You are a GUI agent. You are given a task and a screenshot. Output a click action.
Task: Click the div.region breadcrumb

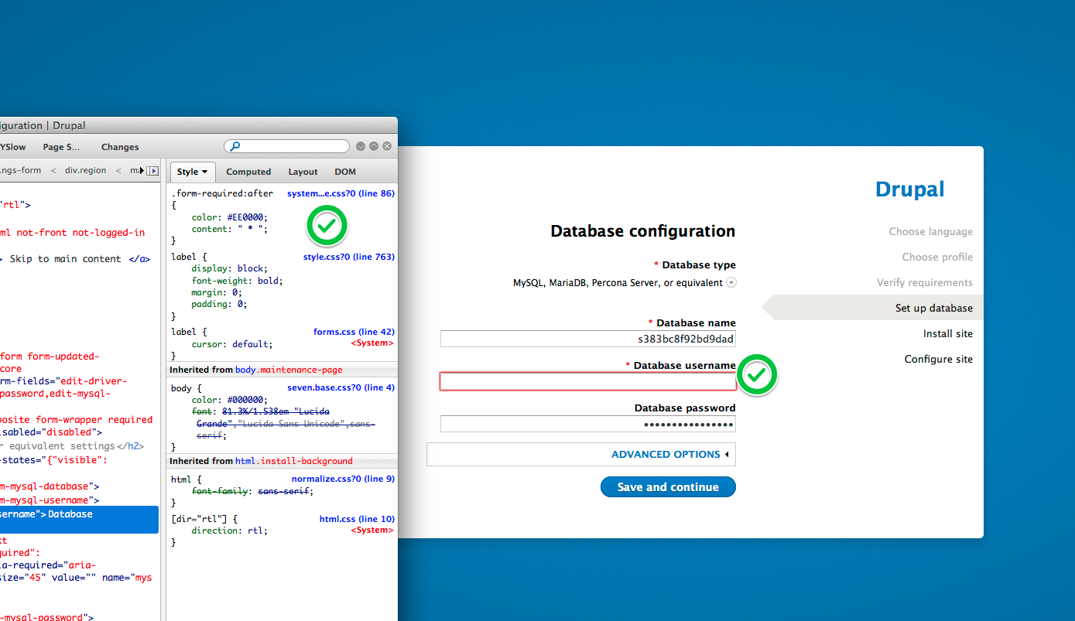85,170
